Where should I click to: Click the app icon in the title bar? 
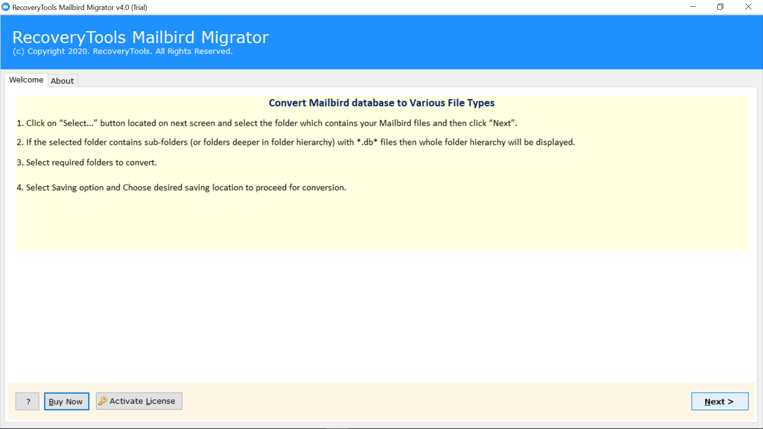pyautogui.click(x=6, y=7)
